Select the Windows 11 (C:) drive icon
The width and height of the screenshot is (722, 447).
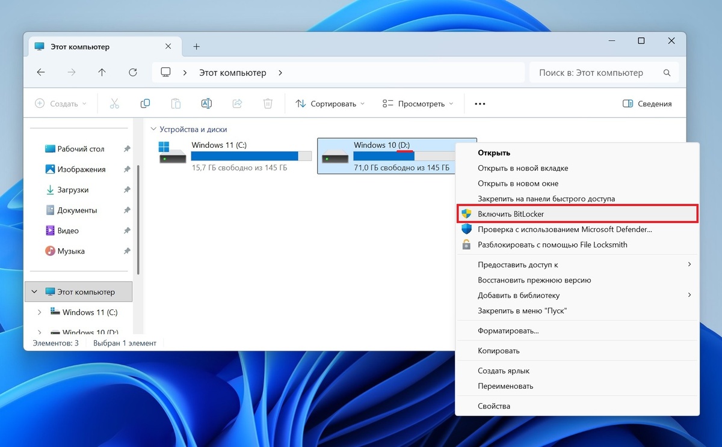[x=173, y=153]
